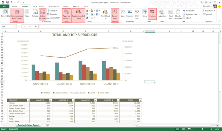Insert a Slicer filter

coord(145,13)
